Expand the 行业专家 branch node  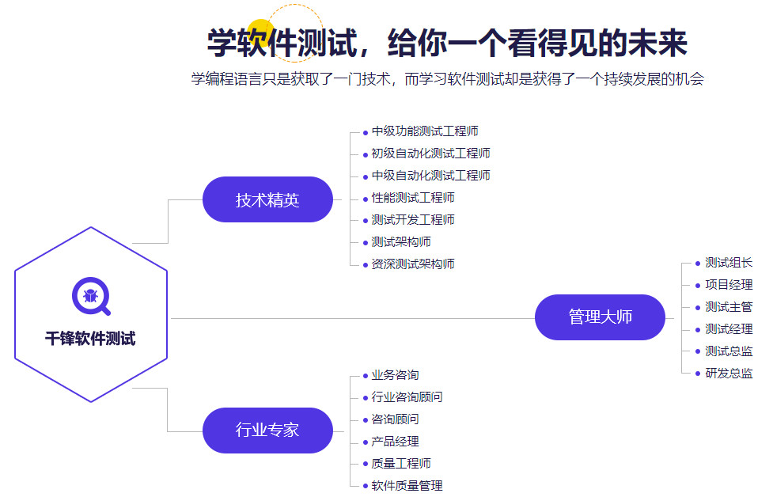pyautogui.click(x=267, y=431)
